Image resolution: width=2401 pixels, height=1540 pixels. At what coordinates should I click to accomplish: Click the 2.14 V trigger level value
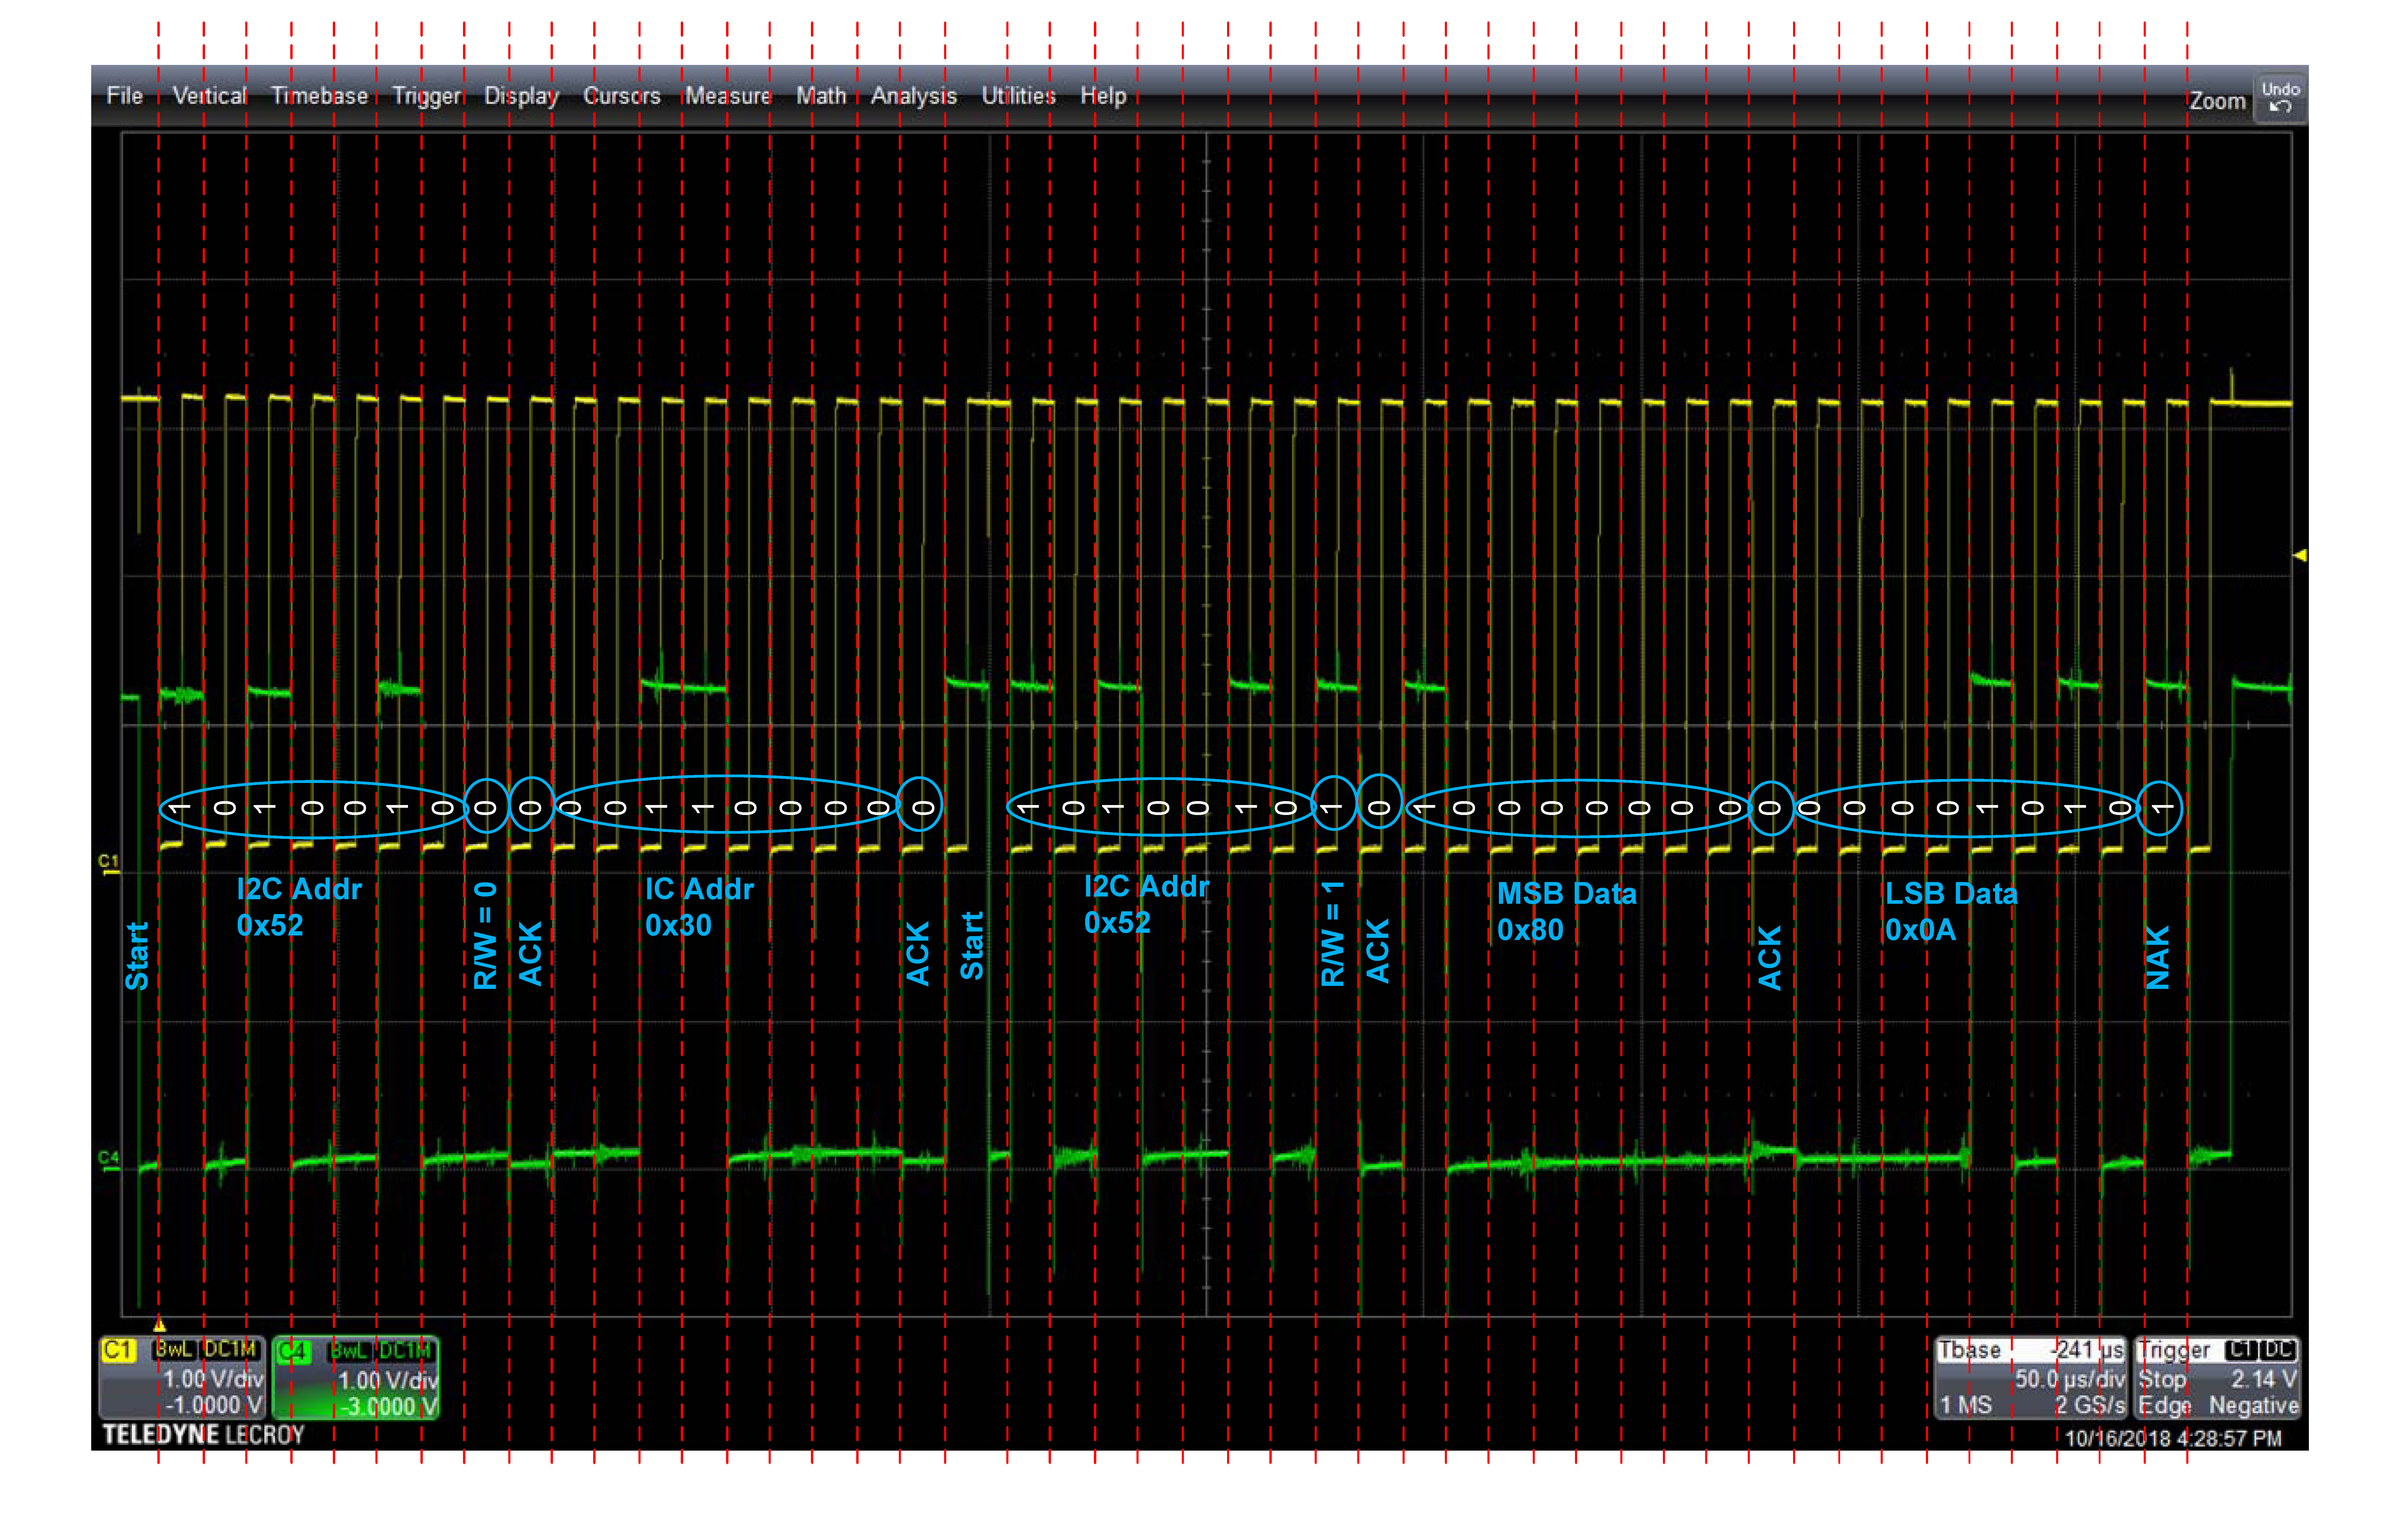[2264, 1379]
